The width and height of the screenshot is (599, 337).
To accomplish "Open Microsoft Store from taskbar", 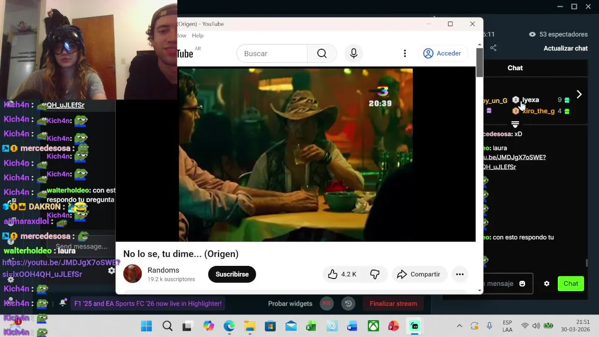I will 270,326.
